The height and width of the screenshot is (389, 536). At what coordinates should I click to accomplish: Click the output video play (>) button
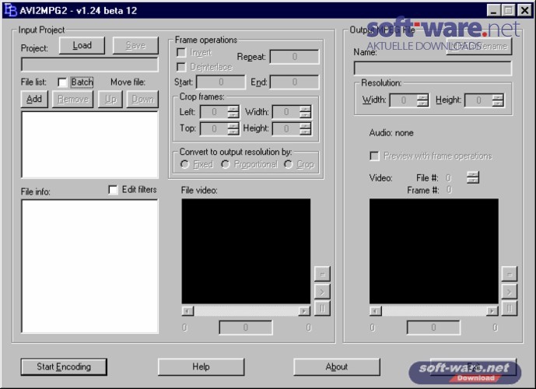510,291
